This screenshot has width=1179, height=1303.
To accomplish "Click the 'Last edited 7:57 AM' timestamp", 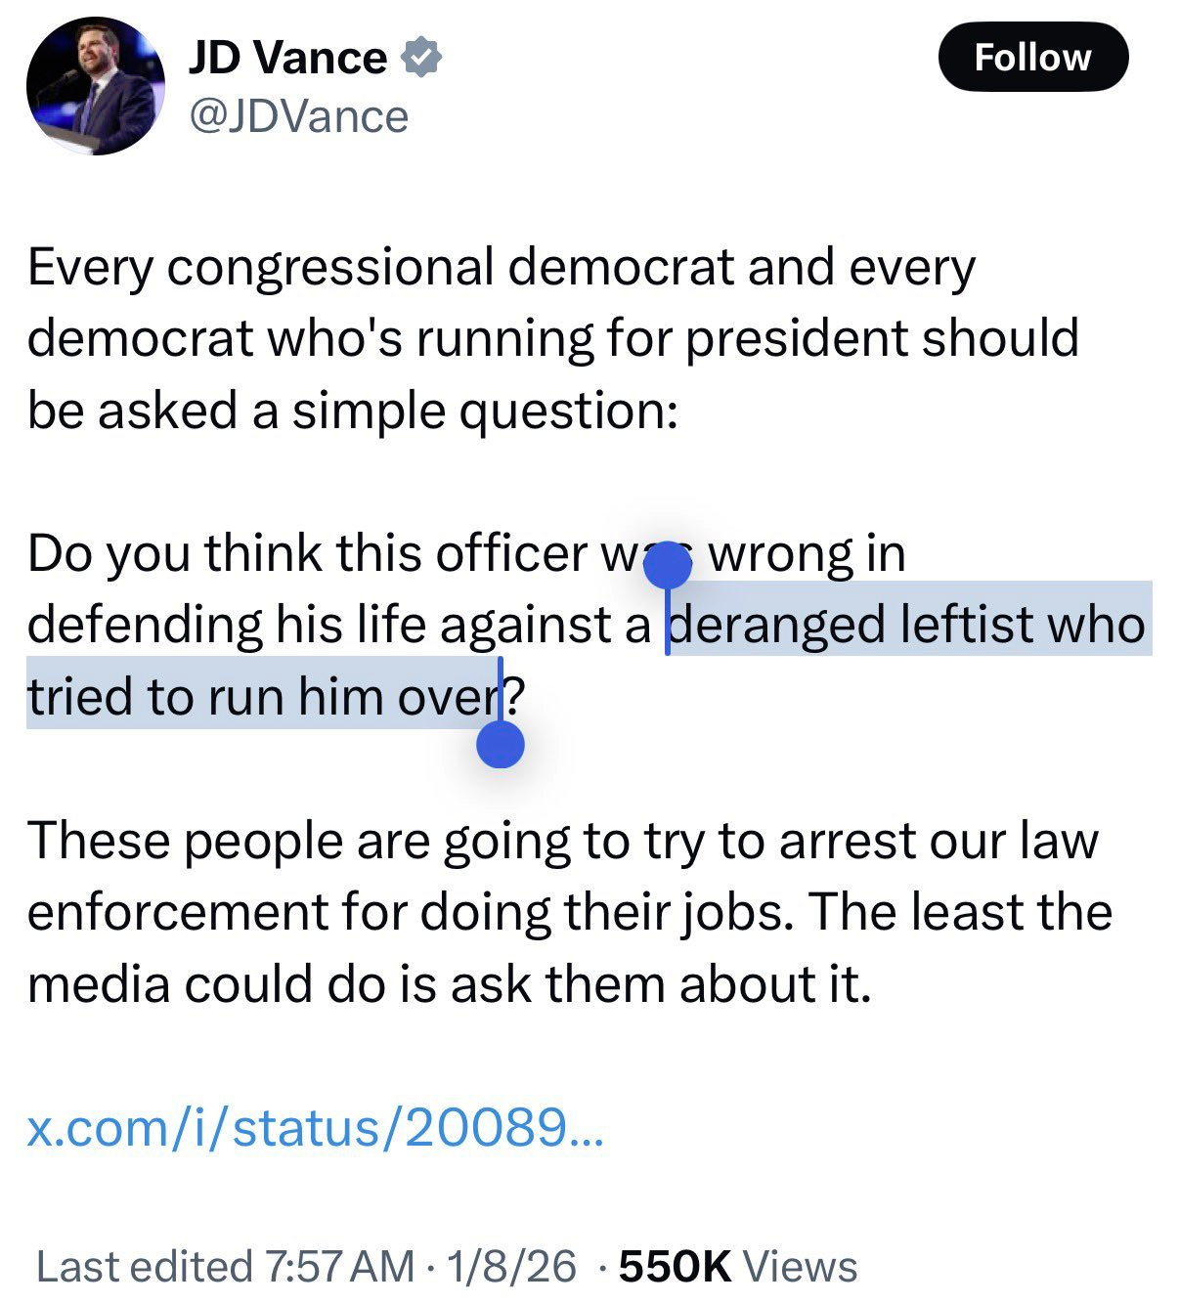I will point(225,1266).
